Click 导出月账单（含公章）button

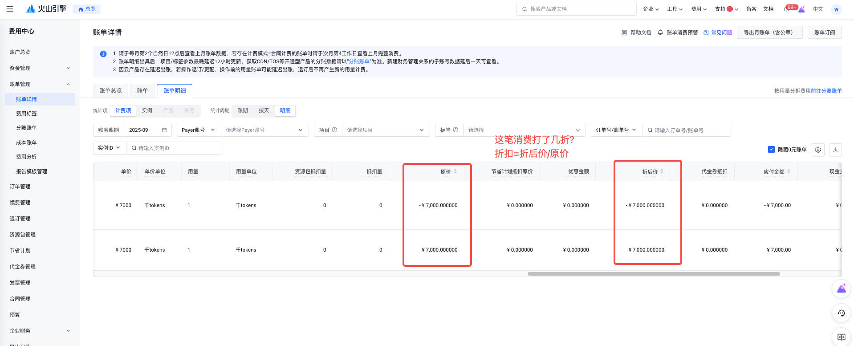coord(769,33)
